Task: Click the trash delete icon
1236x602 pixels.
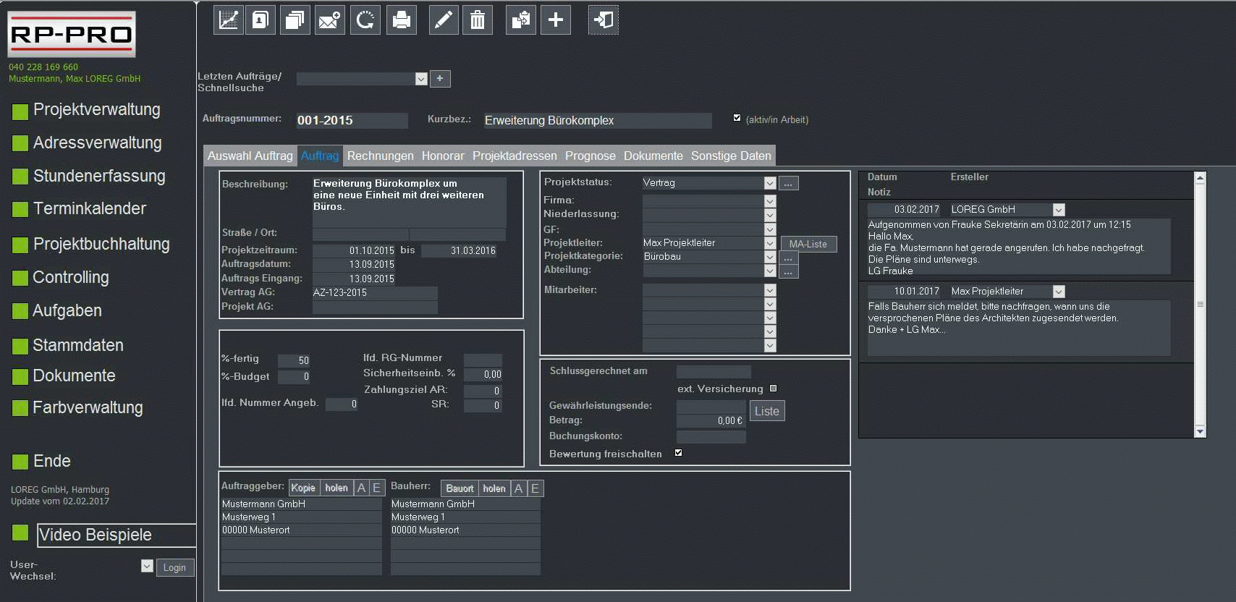Action: click(478, 20)
